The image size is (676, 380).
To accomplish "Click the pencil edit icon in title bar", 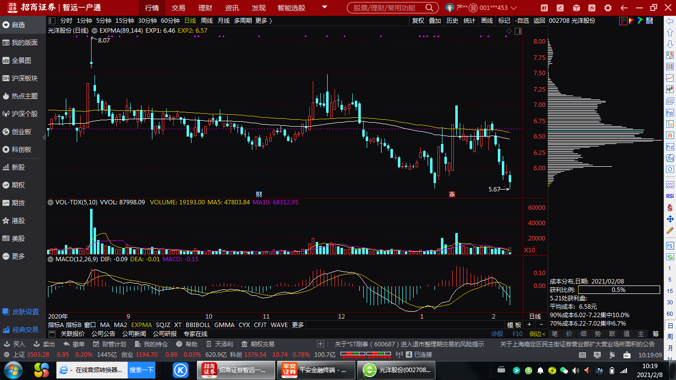I will point(560,8).
